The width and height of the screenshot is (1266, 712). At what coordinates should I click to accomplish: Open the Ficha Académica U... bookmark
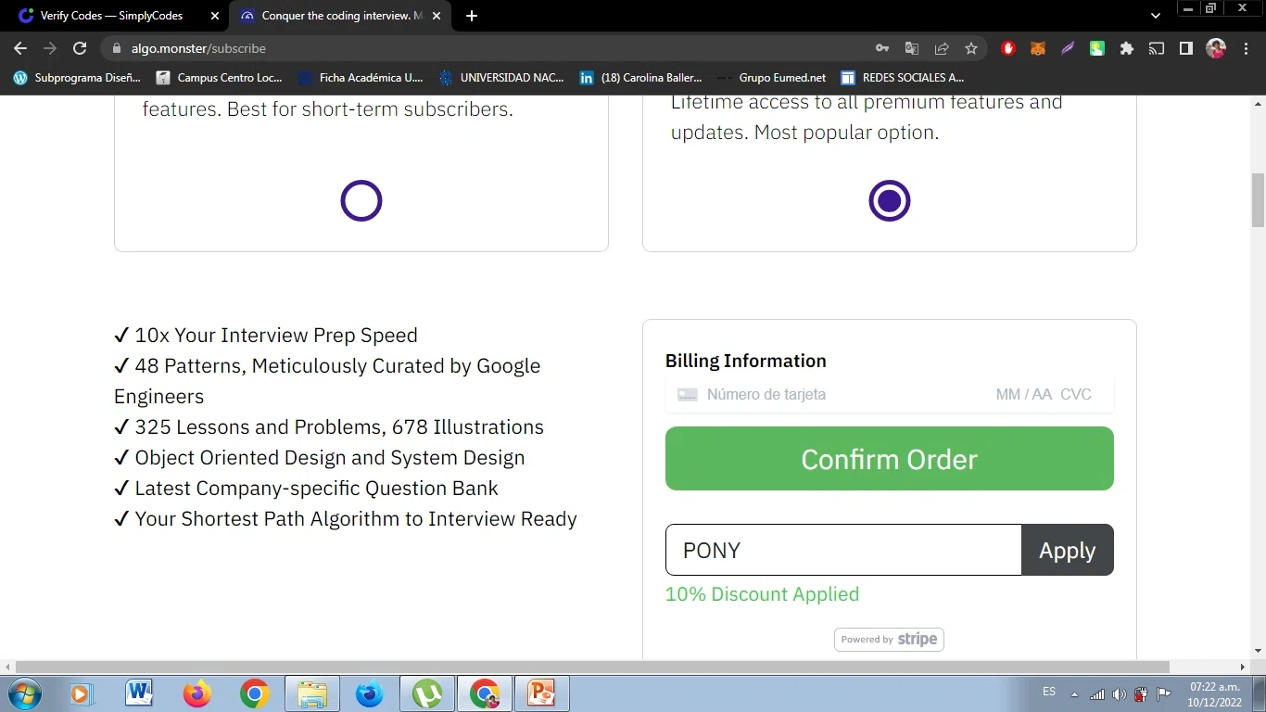pos(361,78)
